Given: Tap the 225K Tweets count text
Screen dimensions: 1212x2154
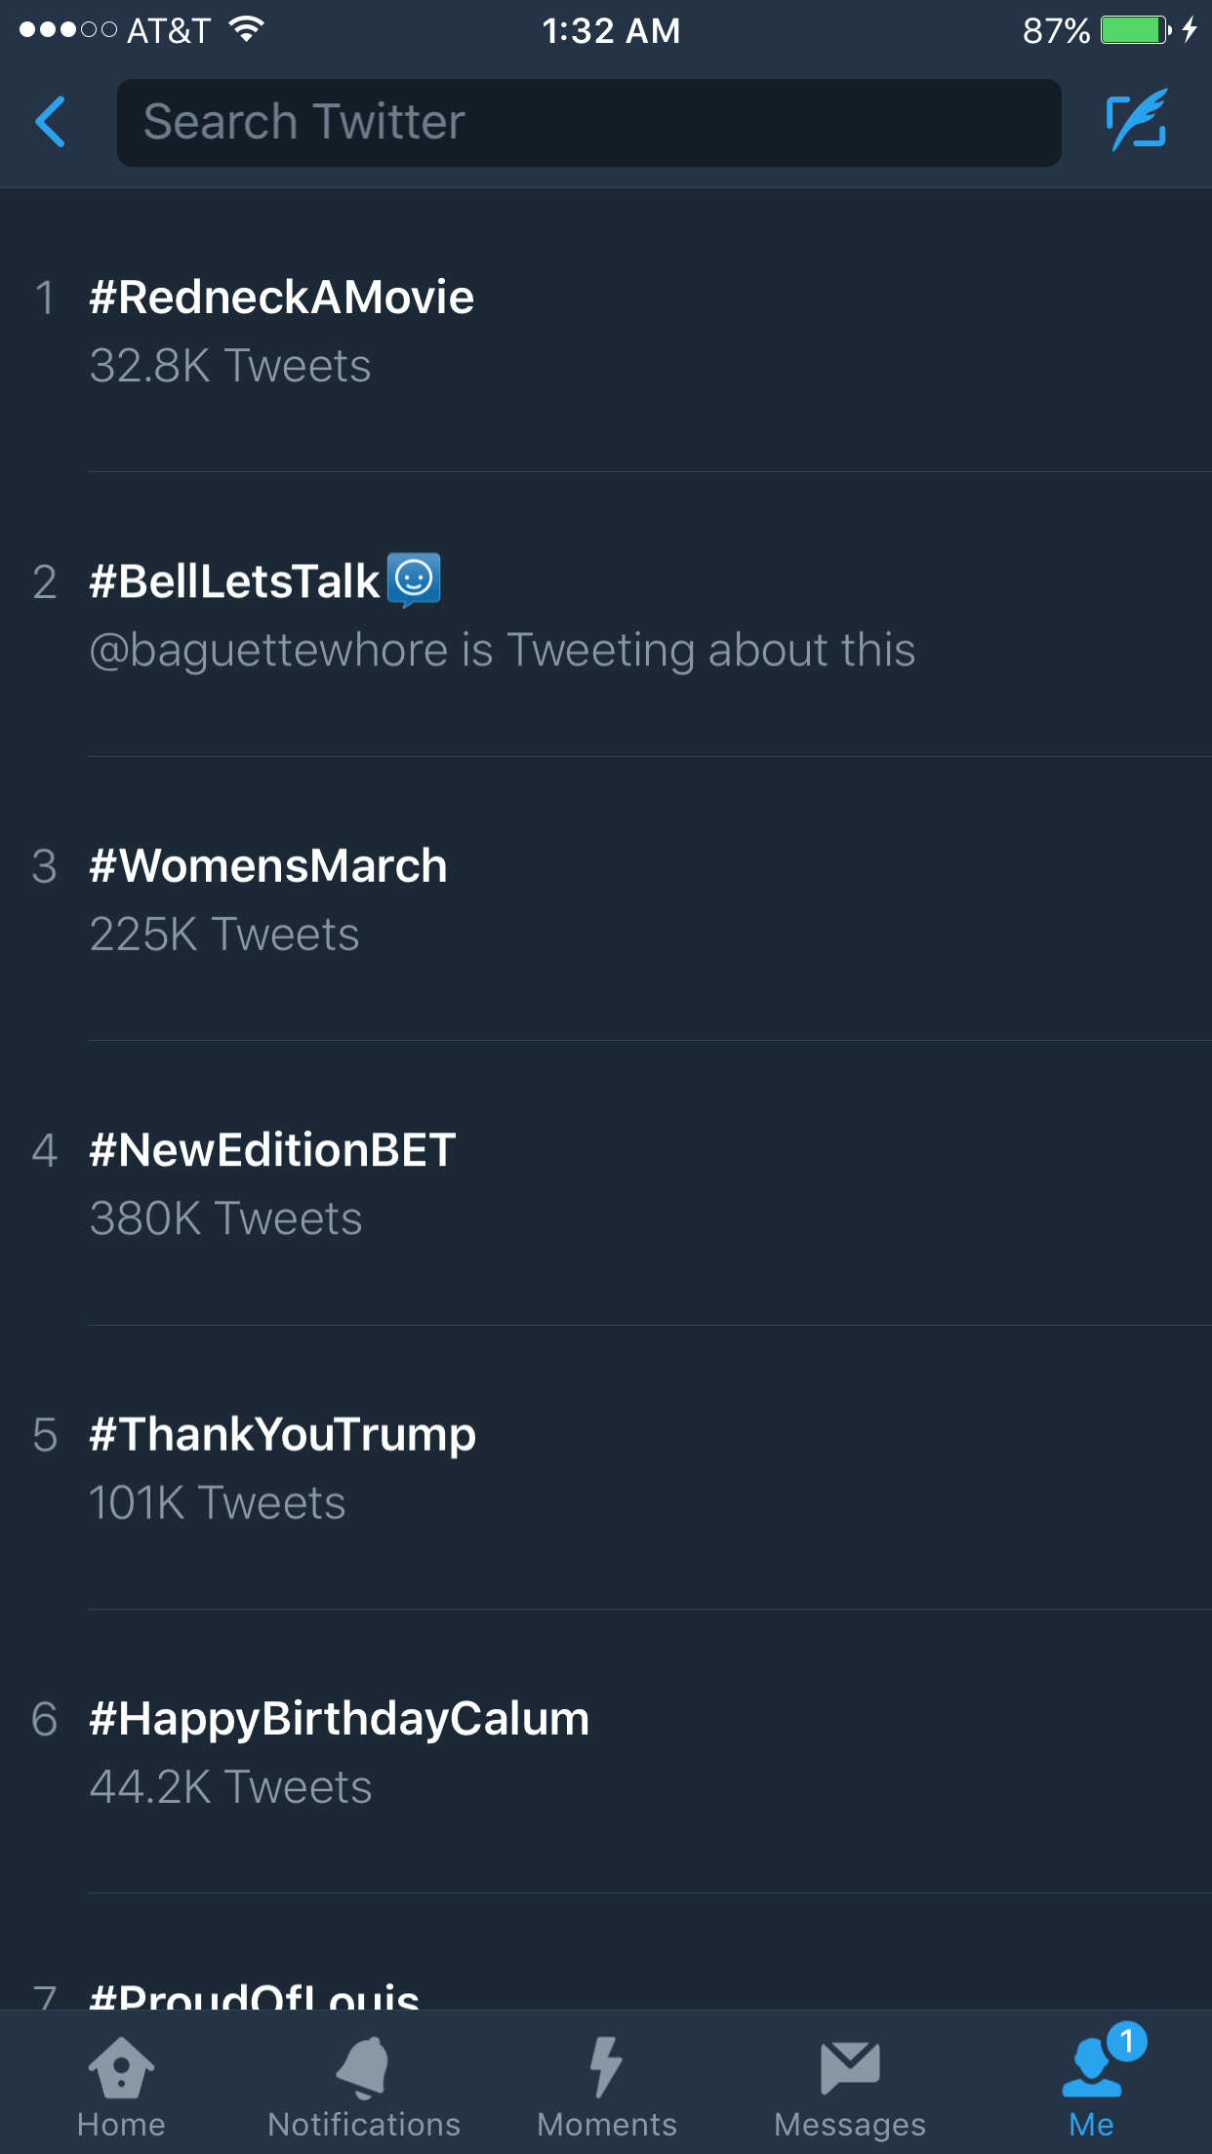Looking at the screenshot, I should [224, 935].
